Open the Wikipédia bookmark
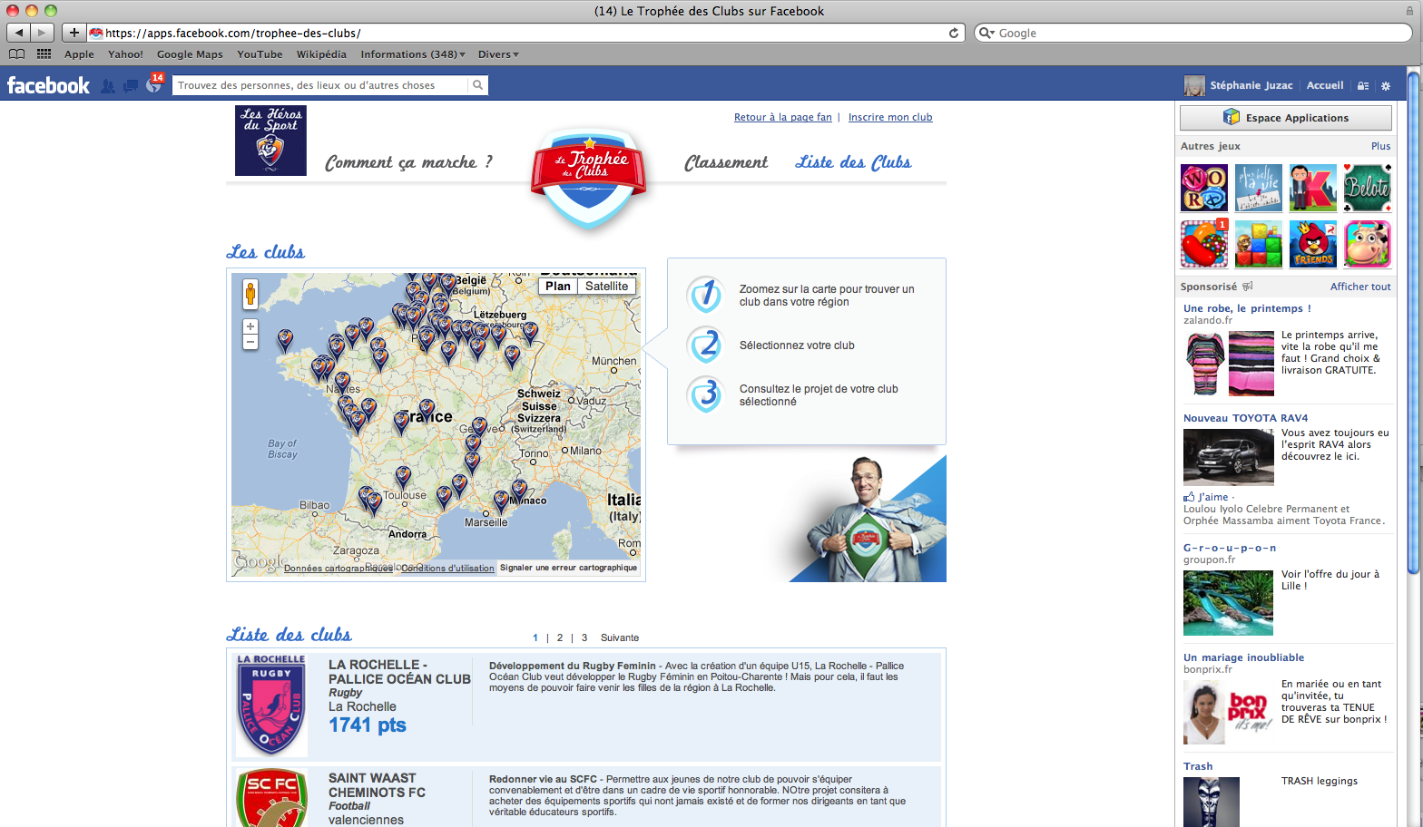1423x827 pixels. [x=321, y=54]
